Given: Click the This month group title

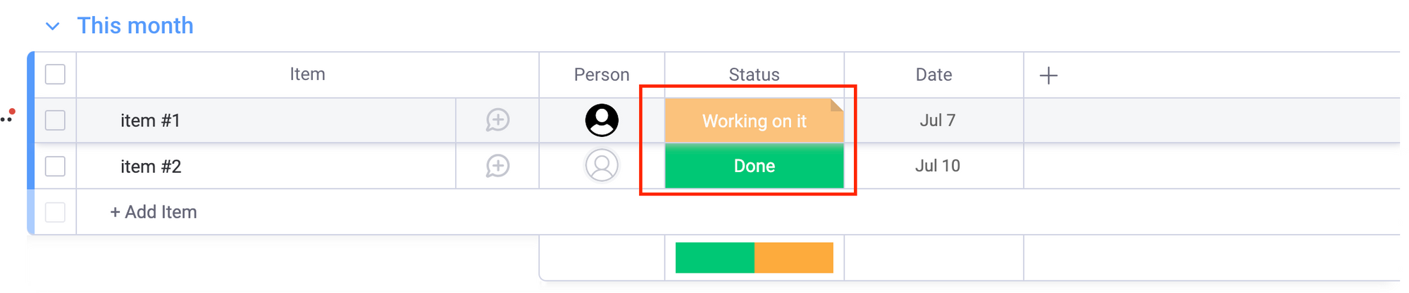Looking at the screenshot, I should click(135, 25).
